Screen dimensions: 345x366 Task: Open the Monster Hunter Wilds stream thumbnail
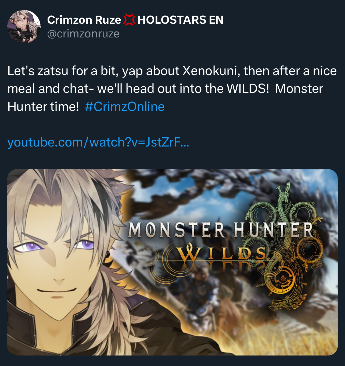[x=172, y=262]
